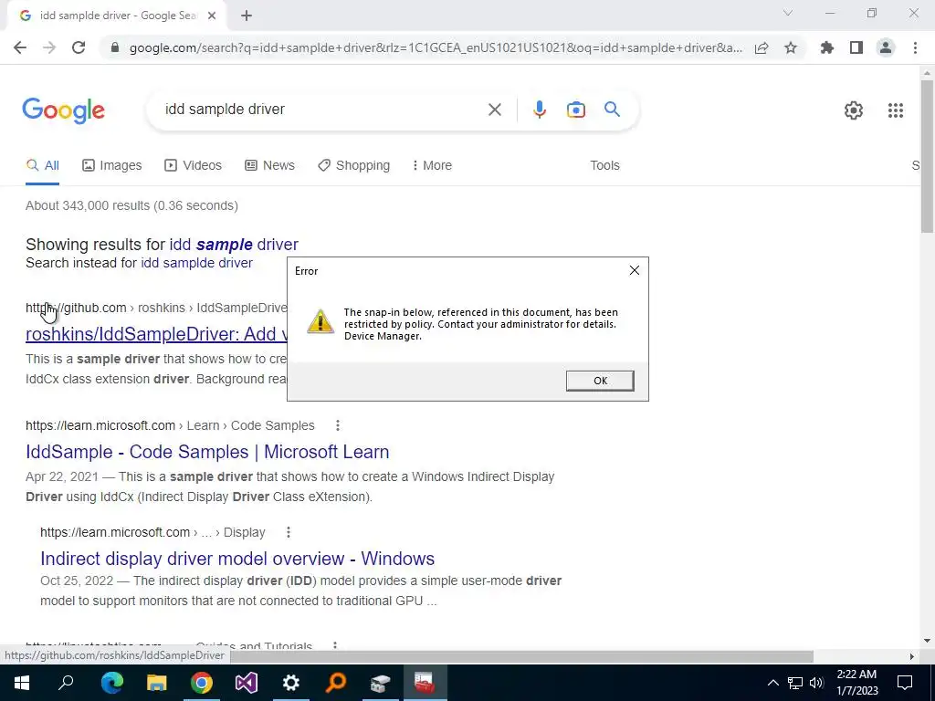935x701 pixels.
Task: Click the browser address bar URL
Action: tap(436, 47)
